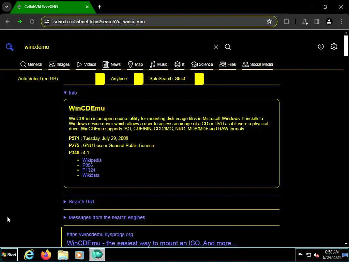Click Action Center flag tray icon
The image size is (349, 262).
tap(300, 254)
